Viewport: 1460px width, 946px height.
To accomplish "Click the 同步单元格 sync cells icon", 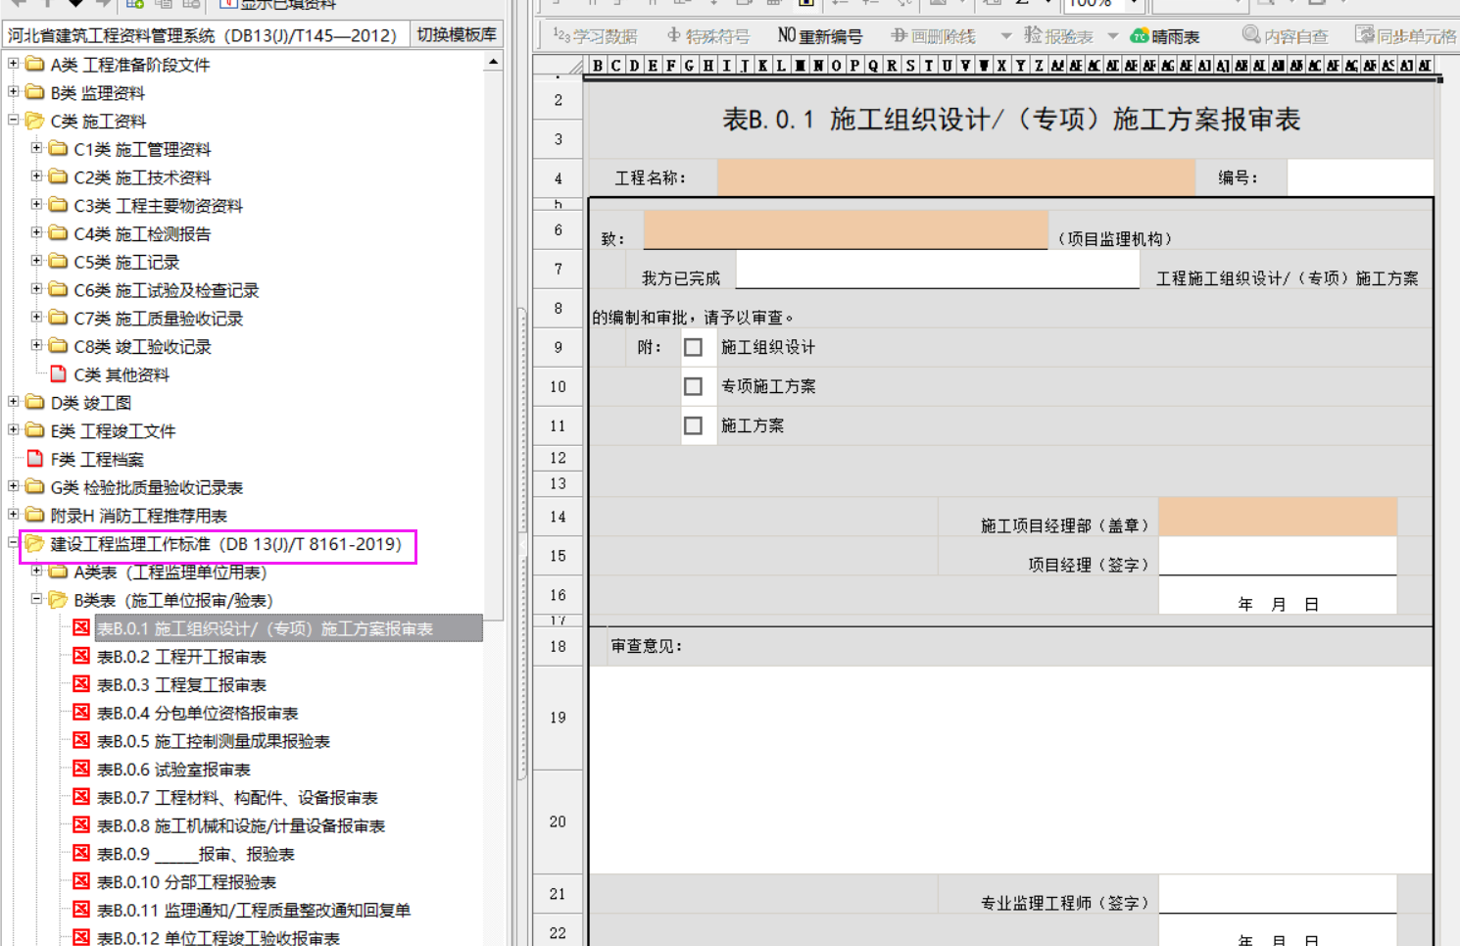I will pos(1405,36).
